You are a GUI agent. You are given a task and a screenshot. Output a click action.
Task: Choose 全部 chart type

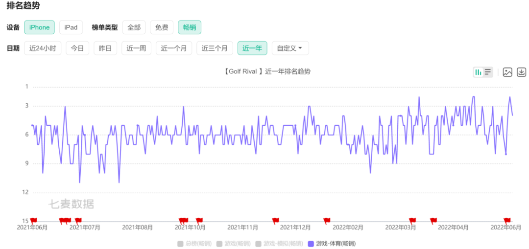[x=134, y=27]
